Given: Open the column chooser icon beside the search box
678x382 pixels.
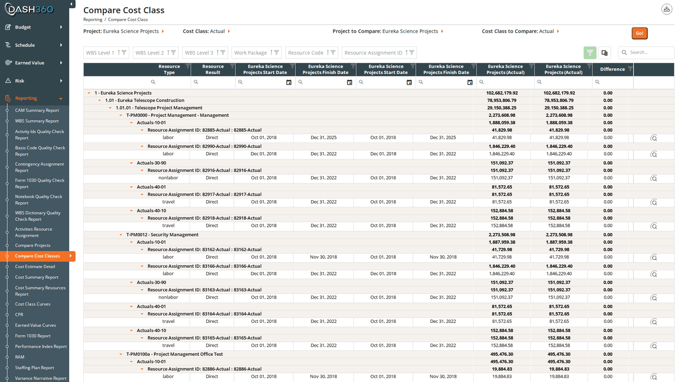Looking at the screenshot, I should click(x=604, y=52).
